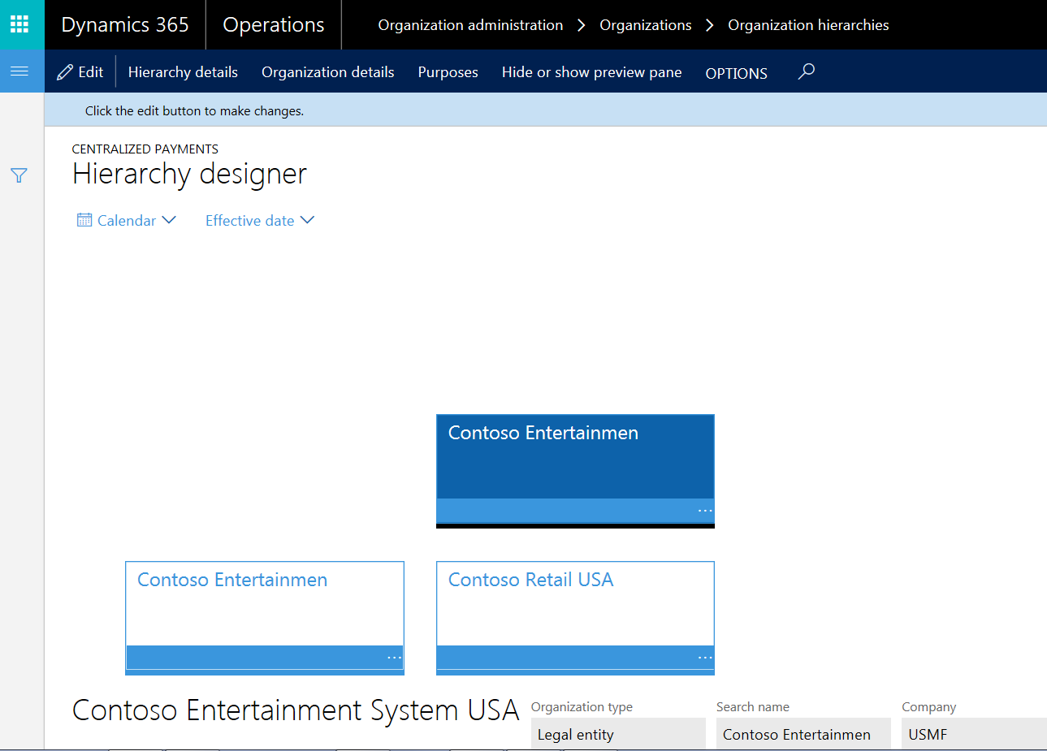Expand the Effective date dropdown
Viewport: 1047px width, 751px height.
pos(307,219)
